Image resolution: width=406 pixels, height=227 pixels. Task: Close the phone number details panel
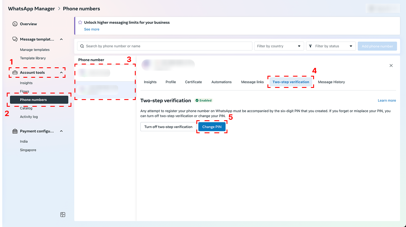coord(391,65)
